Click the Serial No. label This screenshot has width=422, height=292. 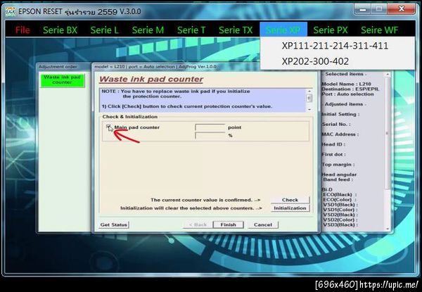coord(336,124)
